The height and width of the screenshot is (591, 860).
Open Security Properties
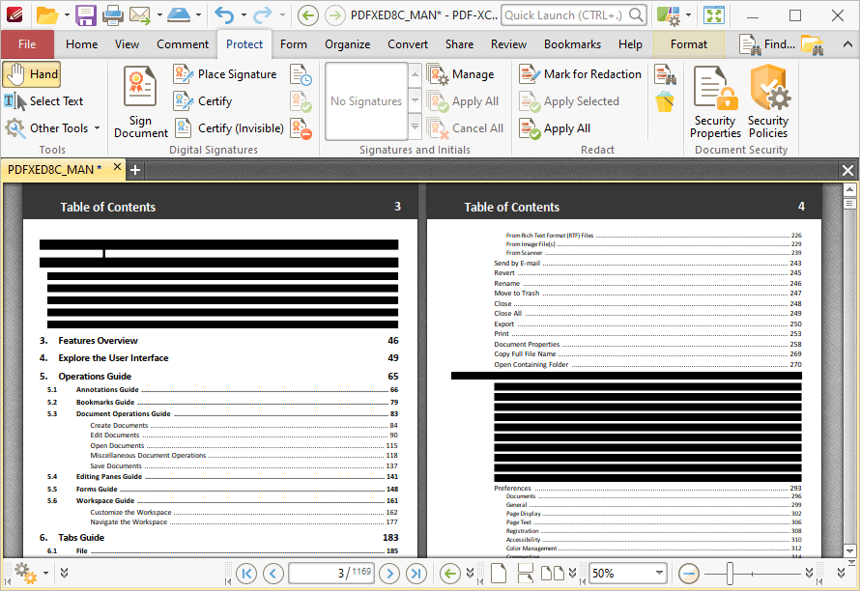coord(715,101)
